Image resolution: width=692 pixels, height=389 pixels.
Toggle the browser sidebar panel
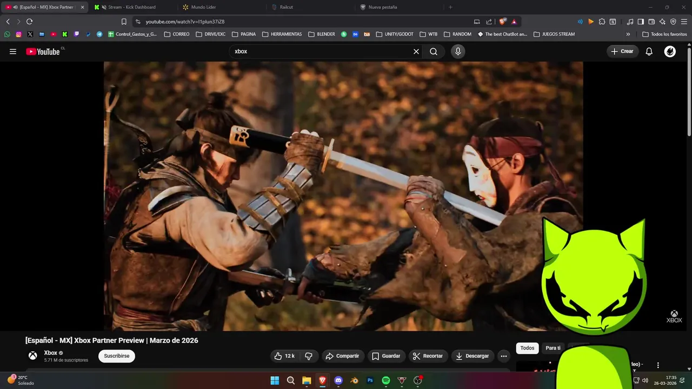(641, 22)
